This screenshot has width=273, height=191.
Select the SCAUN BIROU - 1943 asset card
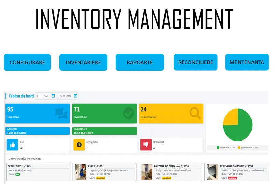point(38,172)
